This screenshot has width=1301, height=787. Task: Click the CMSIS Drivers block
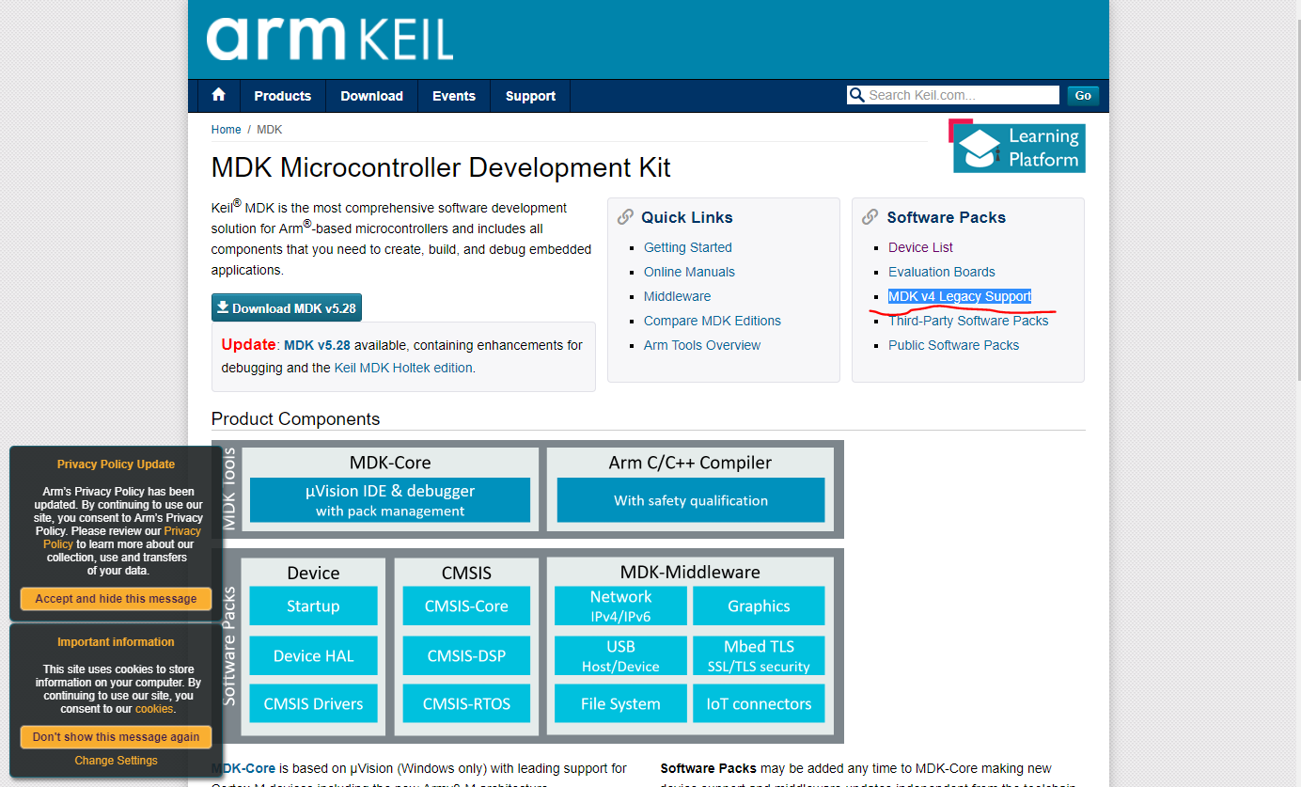[313, 703]
